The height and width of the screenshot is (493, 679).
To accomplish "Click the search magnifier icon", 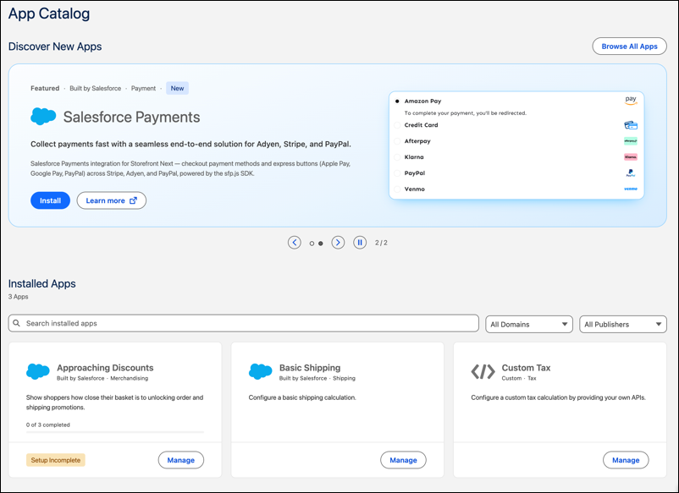I will pos(16,323).
